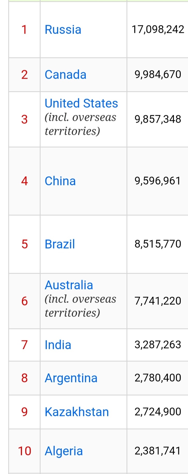The width and height of the screenshot is (188, 474).
Task: Select rank number 6 beside Australia
Action: [x=24, y=301]
